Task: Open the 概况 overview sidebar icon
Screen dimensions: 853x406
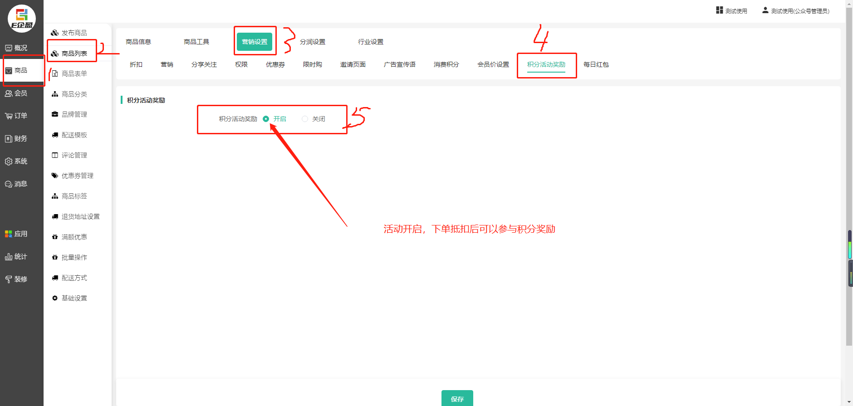Action: pyautogui.click(x=9, y=48)
